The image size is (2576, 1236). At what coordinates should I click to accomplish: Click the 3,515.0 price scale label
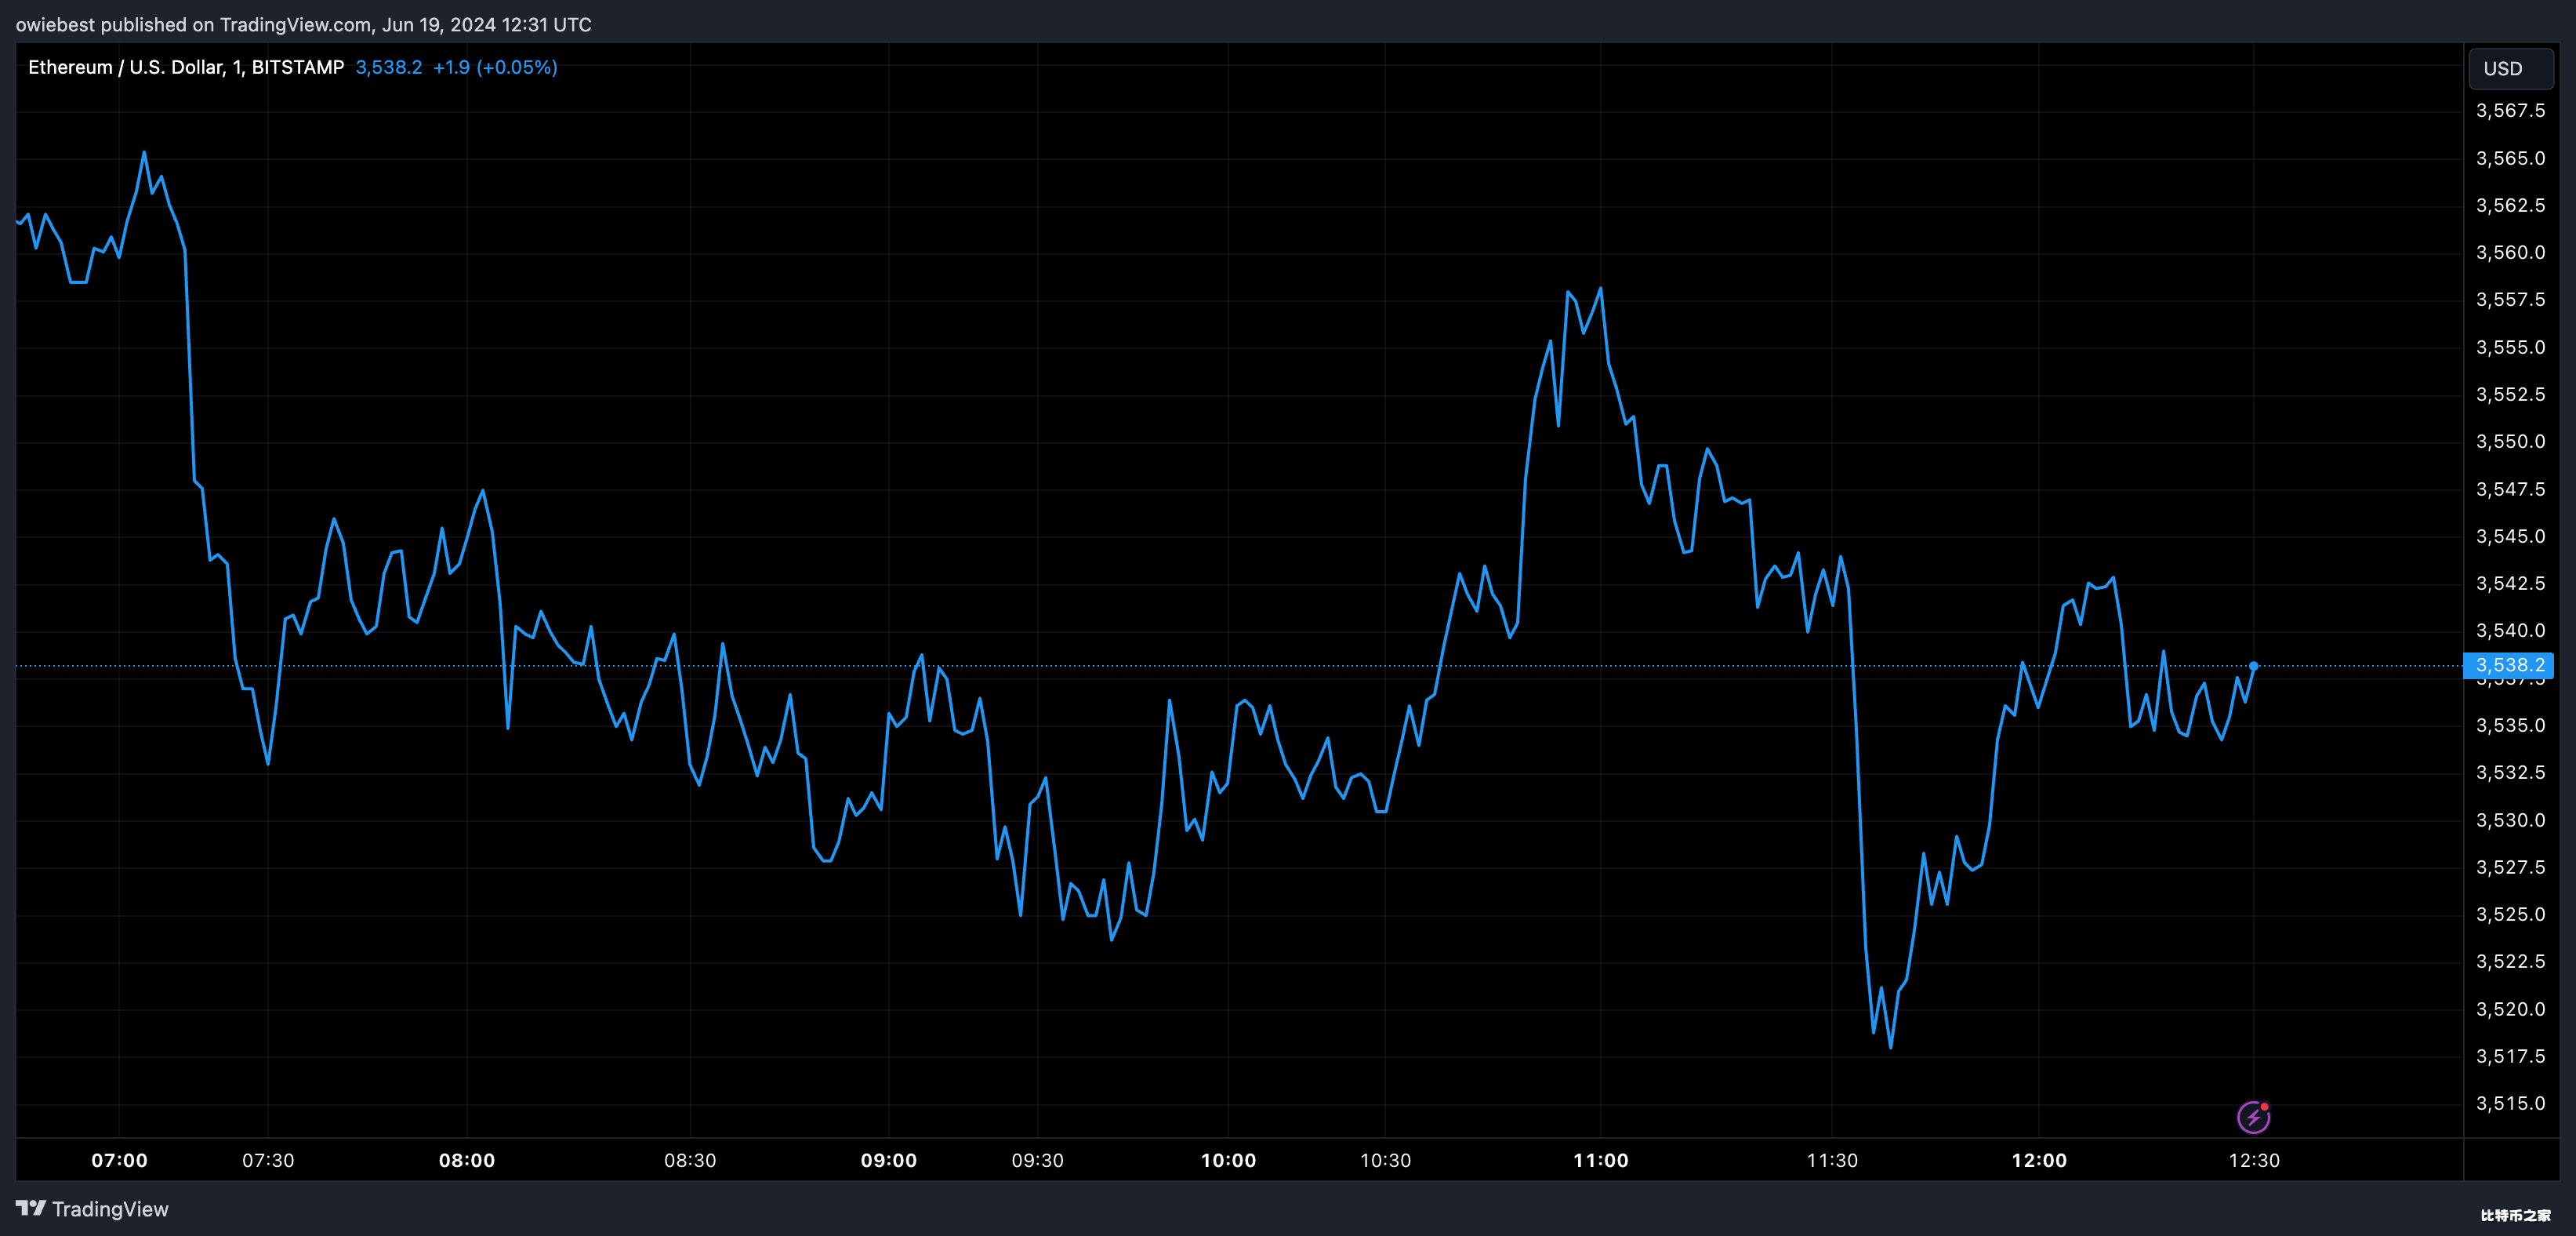coord(2510,1103)
